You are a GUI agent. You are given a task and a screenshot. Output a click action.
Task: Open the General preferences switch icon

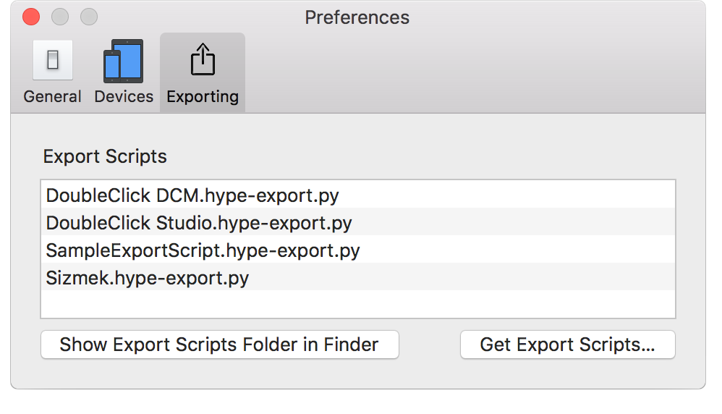pos(52,61)
